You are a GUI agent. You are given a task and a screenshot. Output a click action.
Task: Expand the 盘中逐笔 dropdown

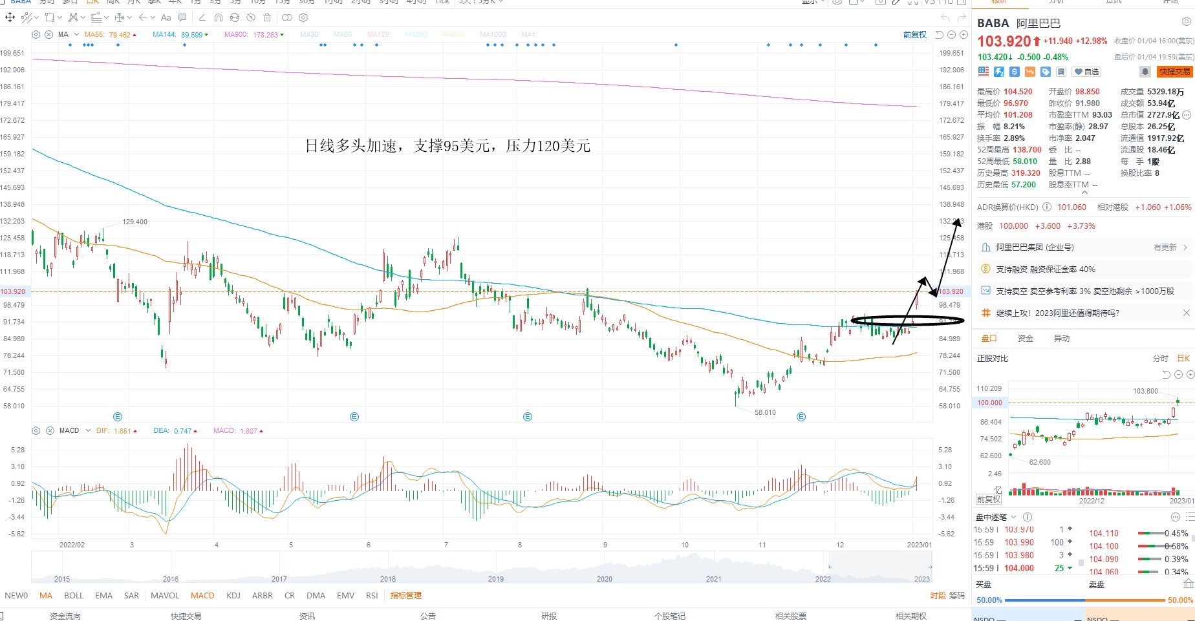pos(1013,517)
